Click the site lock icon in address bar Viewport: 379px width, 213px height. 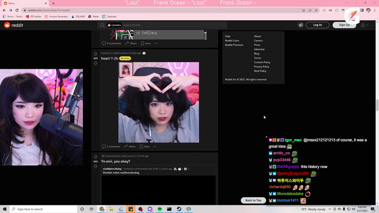pyautogui.click(x=25, y=11)
